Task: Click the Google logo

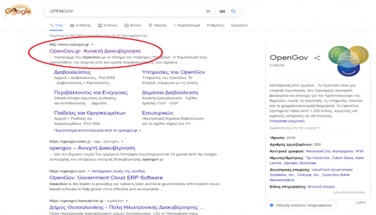Action: pos(18,11)
